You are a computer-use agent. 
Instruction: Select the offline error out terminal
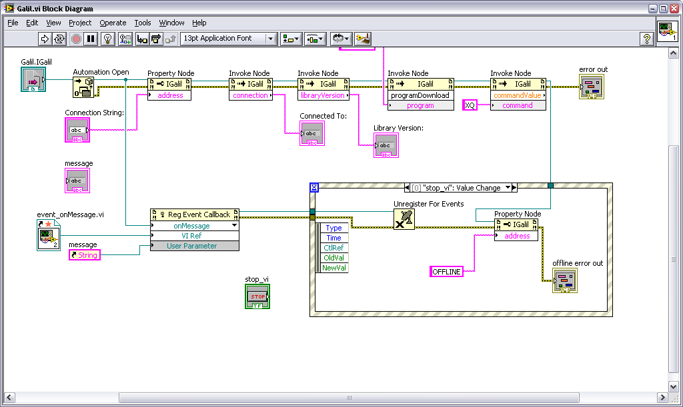point(565,280)
